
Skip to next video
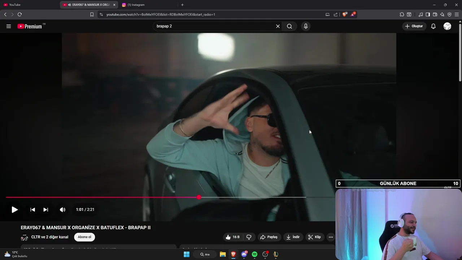pyautogui.click(x=46, y=209)
